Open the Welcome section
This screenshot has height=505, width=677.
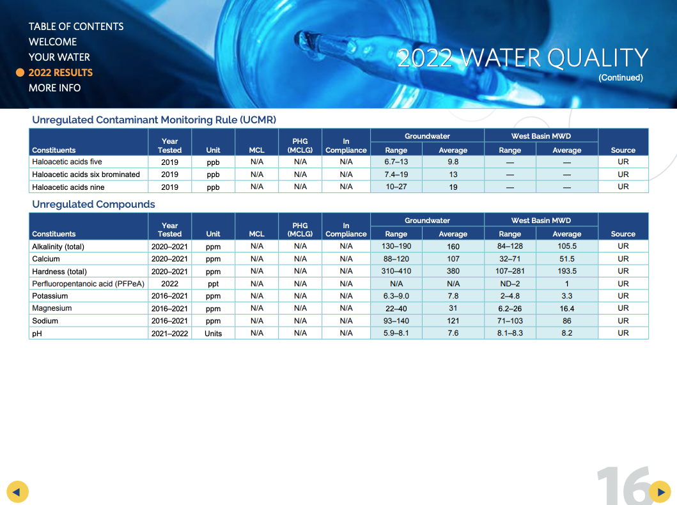pos(52,42)
